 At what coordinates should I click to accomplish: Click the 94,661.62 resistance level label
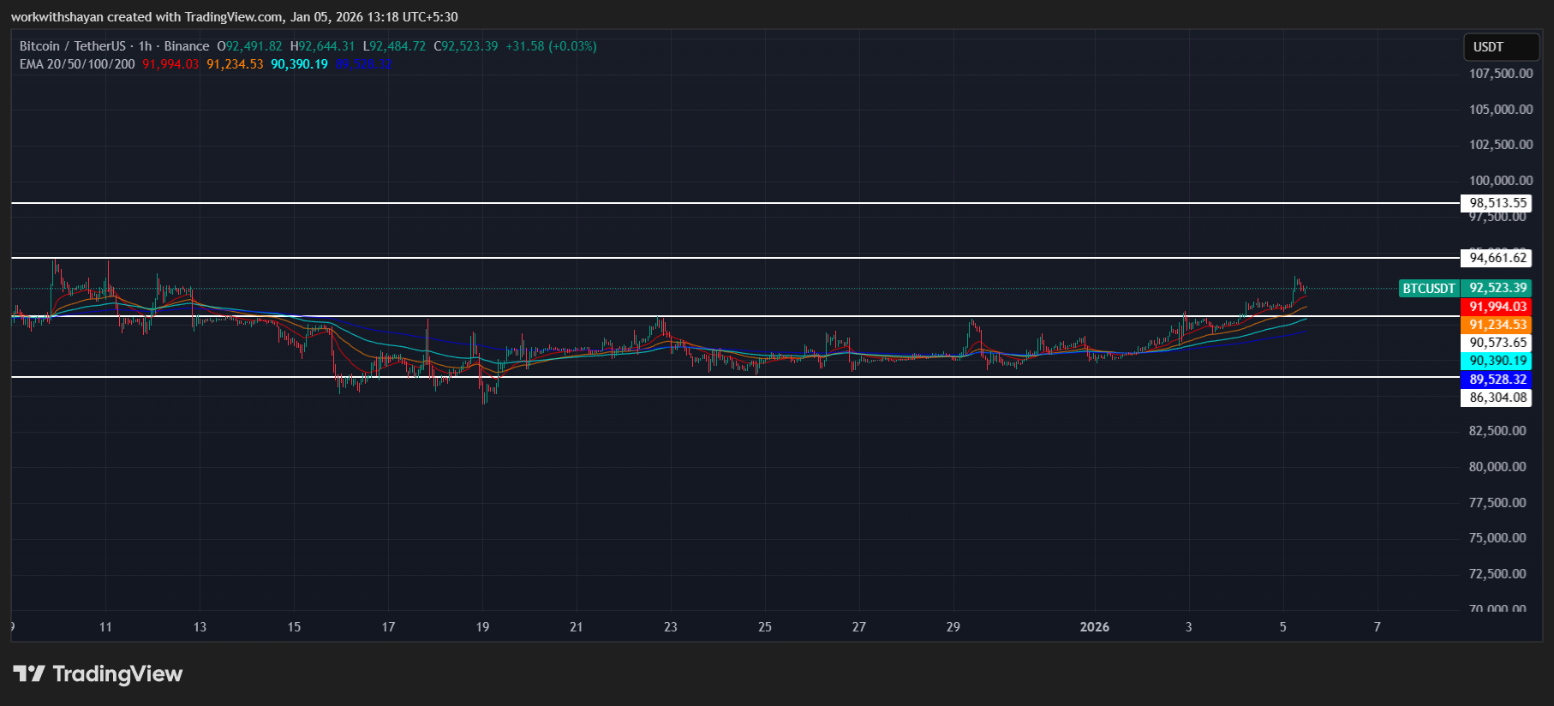1497,258
